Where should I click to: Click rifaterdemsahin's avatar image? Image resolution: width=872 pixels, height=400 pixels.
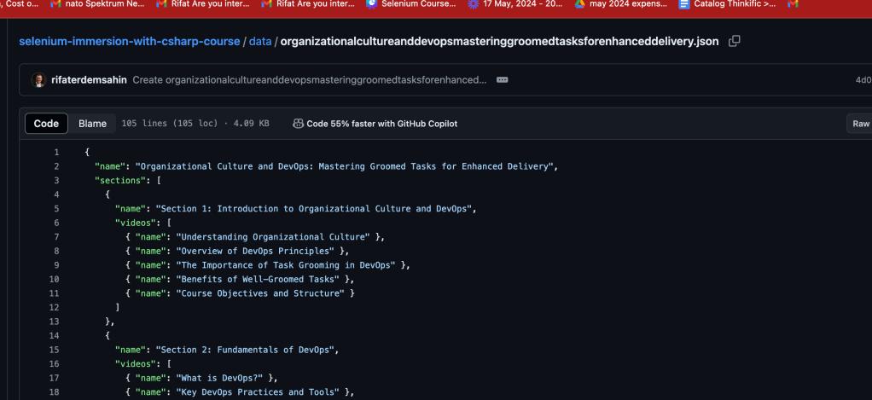(x=39, y=80)
